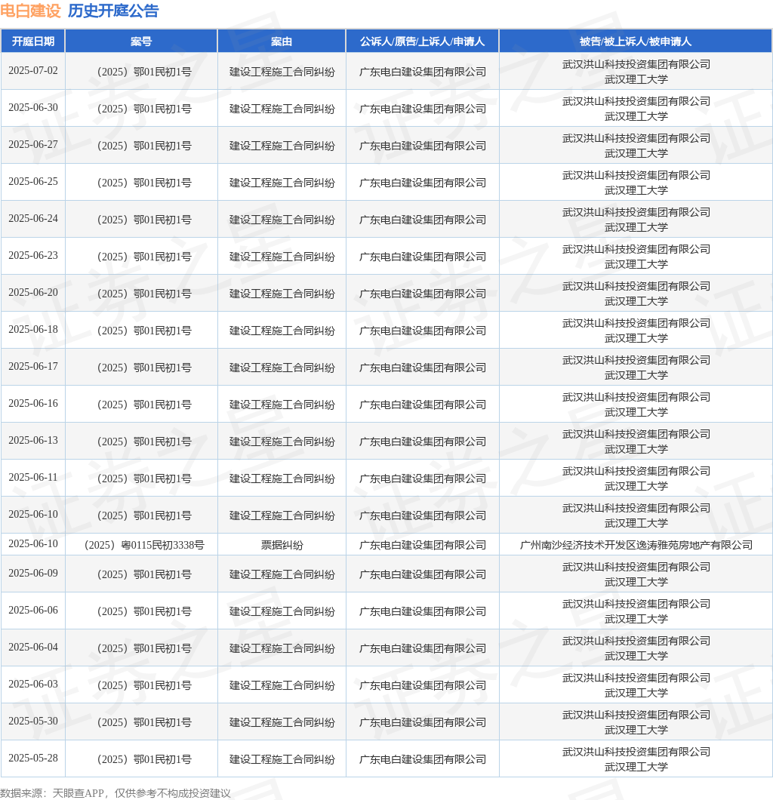Viewport: 773px width, 800px height.
Task: Click the 票据纠纷 case cause cell
Action: click(282, 545)
